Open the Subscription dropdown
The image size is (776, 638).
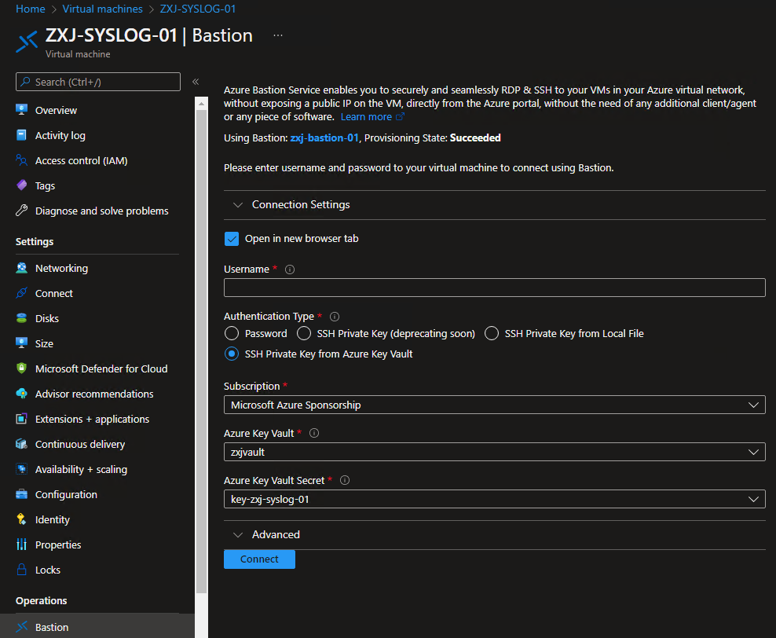(494, 405)
